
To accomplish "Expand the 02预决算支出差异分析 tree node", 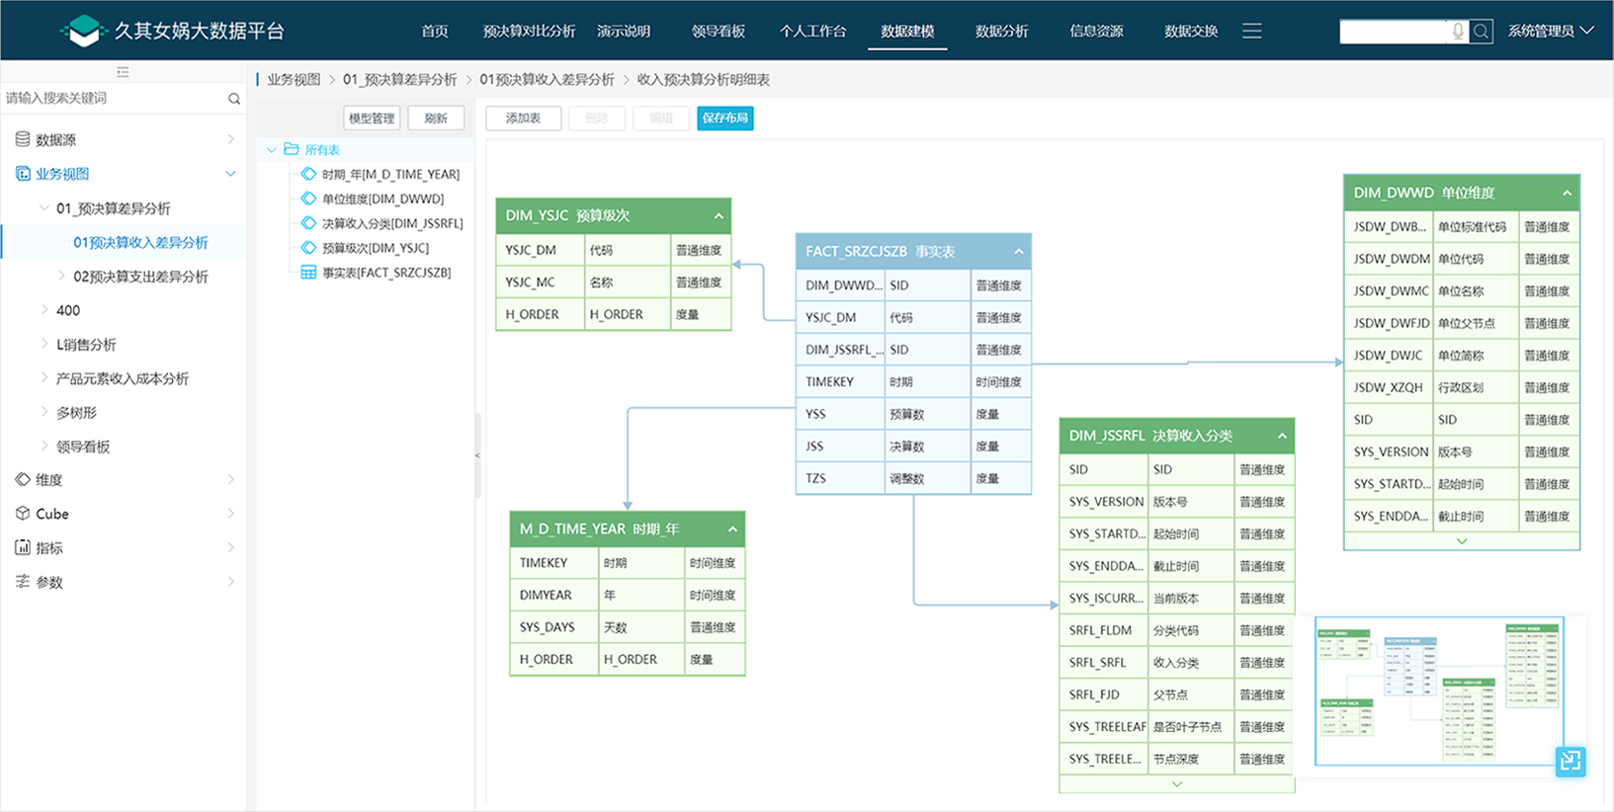I will tap(61, 277).
